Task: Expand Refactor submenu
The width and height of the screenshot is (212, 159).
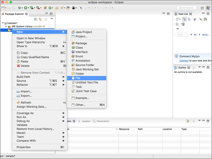Action: (x=39, y=85)
